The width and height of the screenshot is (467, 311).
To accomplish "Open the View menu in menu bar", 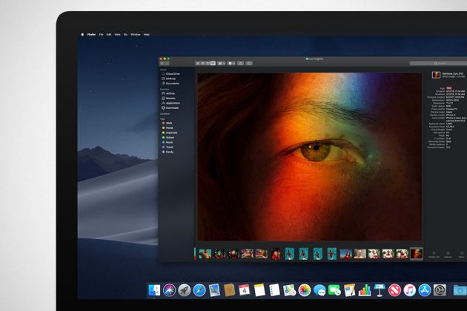I will point(117,34).
